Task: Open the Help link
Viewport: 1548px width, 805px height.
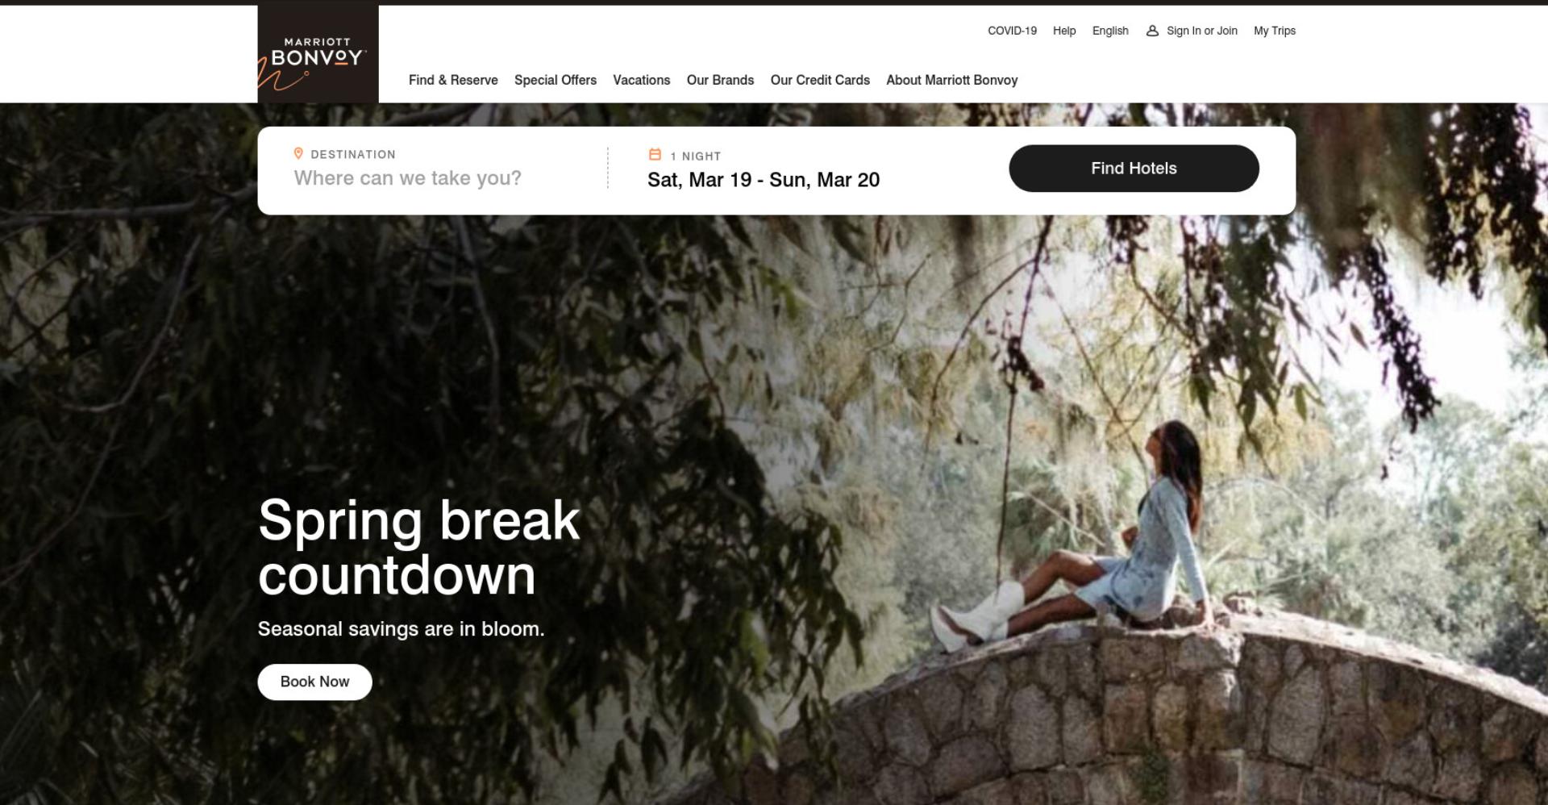Action: click(x=1064, y=31)
